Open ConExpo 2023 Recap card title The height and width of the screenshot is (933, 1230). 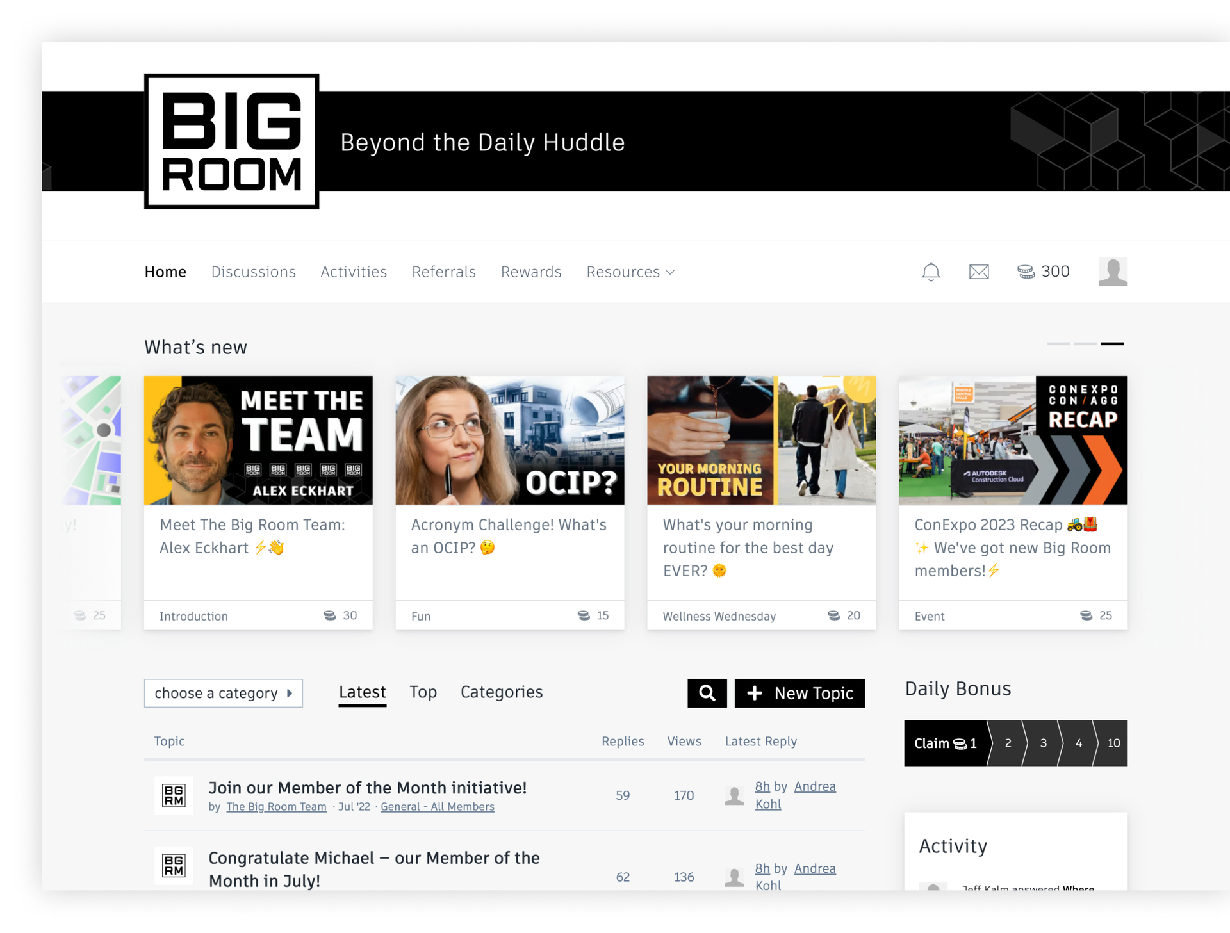tap(1012, 548)
